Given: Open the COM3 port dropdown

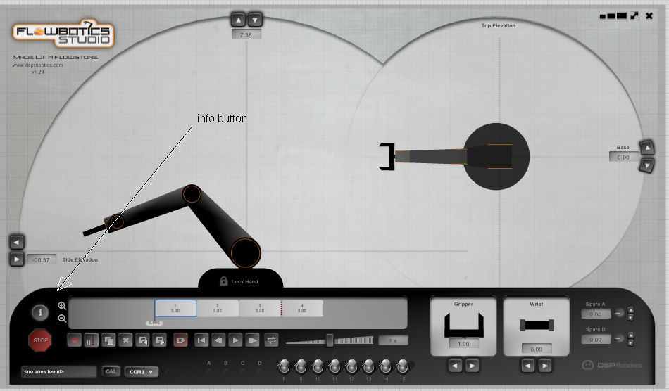Looking at the screenshot, I should pyautogui.click(x=142, y=371).
